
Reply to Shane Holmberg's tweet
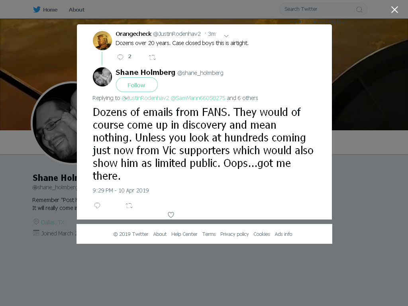97,206
